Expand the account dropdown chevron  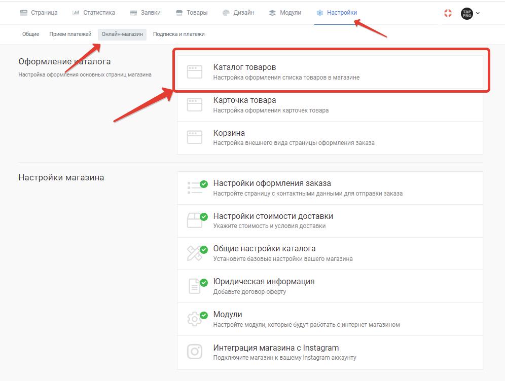coord(478,13)
